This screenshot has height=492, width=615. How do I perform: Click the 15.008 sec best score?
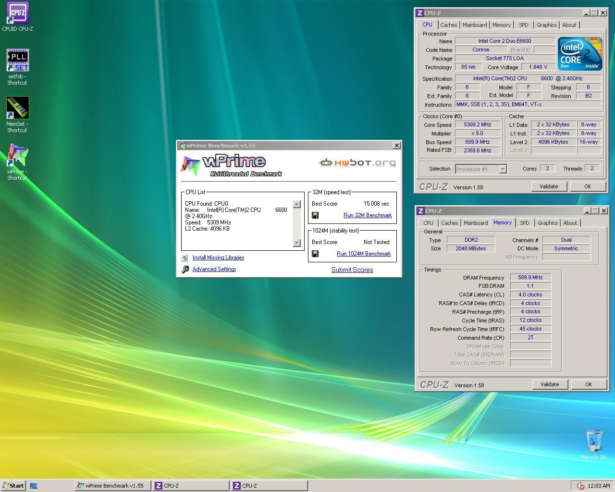pos(376,204)
